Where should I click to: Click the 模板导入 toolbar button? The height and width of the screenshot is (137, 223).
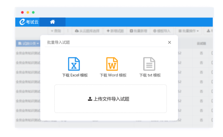[162, 31]
